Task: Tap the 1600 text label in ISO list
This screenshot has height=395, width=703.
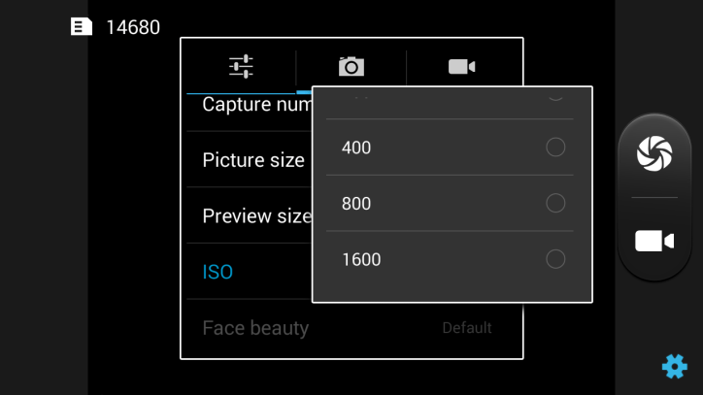Action: pyautogui.click(x=361, y=259)
